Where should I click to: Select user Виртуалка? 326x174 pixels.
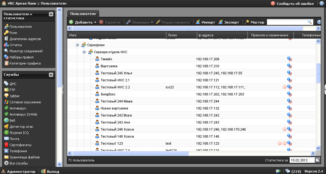(x=109, y=66)
